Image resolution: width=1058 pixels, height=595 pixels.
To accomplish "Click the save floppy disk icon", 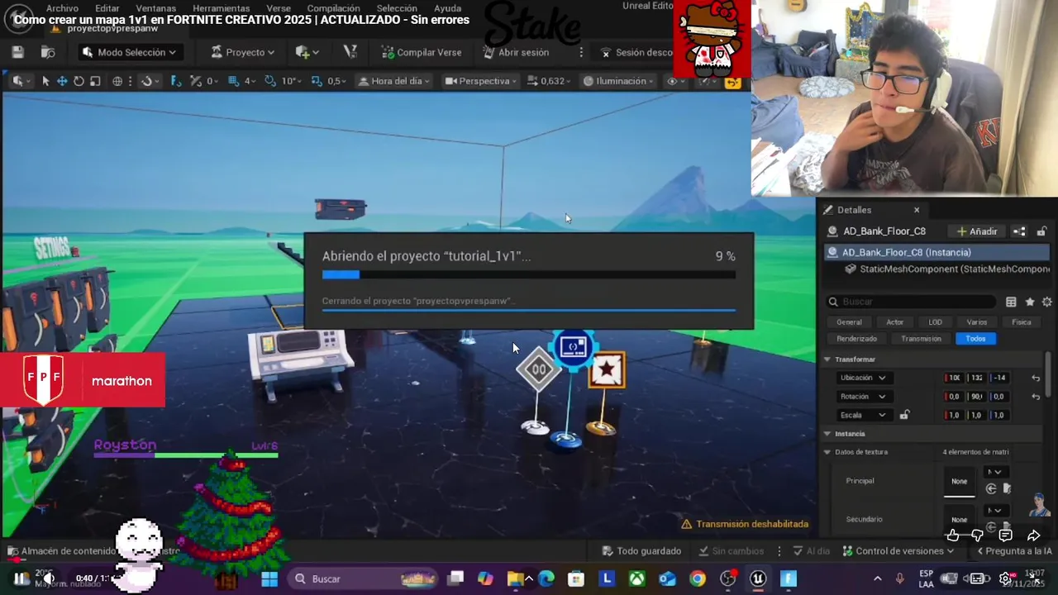I will pyautogui.click(x=17, y=52).
